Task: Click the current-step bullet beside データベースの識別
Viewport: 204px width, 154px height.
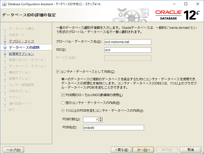Action: pos(5,47)
